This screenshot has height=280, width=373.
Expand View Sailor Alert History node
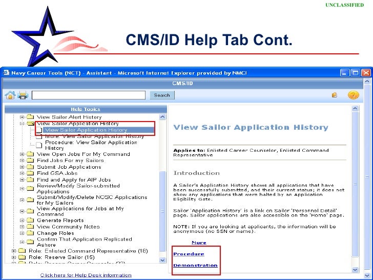tap(22, 117)
